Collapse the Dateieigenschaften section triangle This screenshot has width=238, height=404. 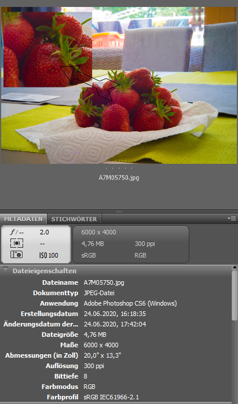click(5, 270)
